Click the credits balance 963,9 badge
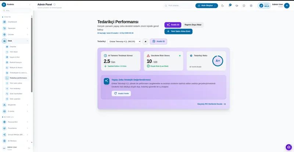Screen dimensions: 294x152 264,5
